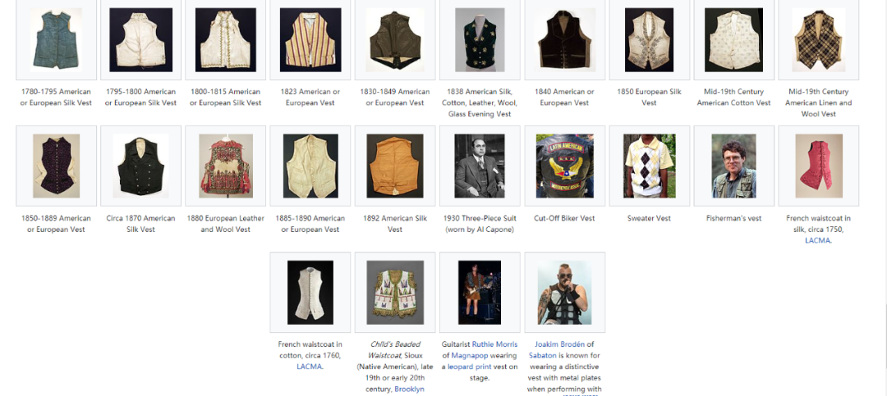The image size is (887, 396).
Task: View the 1850-1889 purple vest image
Action: [56, 166]
